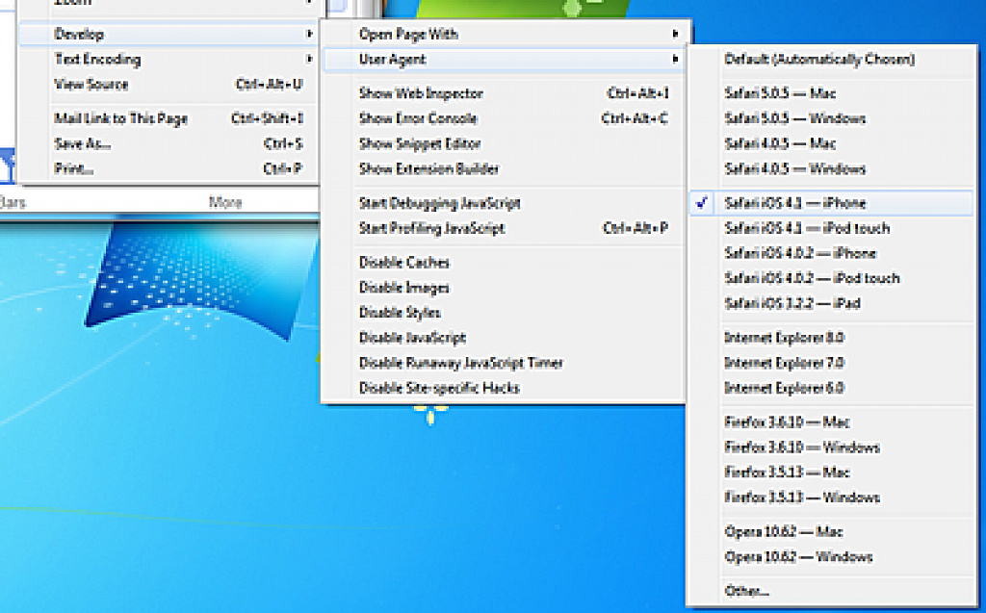Pick Firefox 3.5.13 — Windows user agent
The height and width of the screenshot is (613, 986).
point(831,498)
